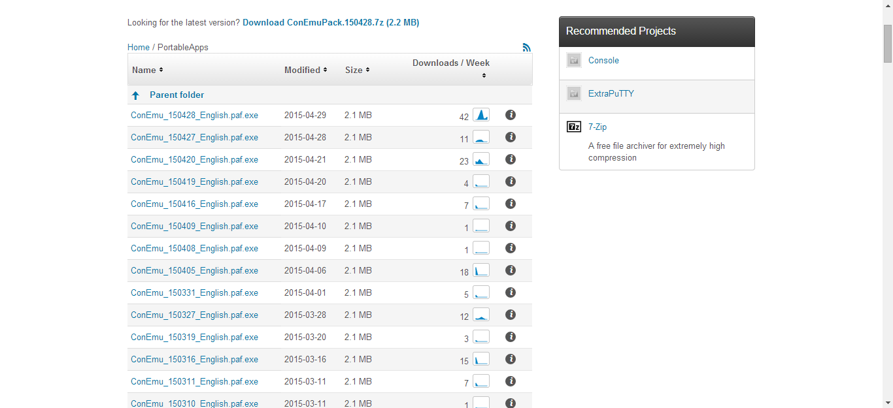The height and width of the screenshot is (408, 893).
Task: Click the scrollbar up arrow
Action: [x=888, y=5]
